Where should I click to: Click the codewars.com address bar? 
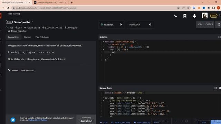click(x=93, y=8)
